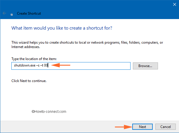This screenshot has height=133, width=179.
Task: Click the shutdown.exe text in the location field
Action: click(25, 65)
